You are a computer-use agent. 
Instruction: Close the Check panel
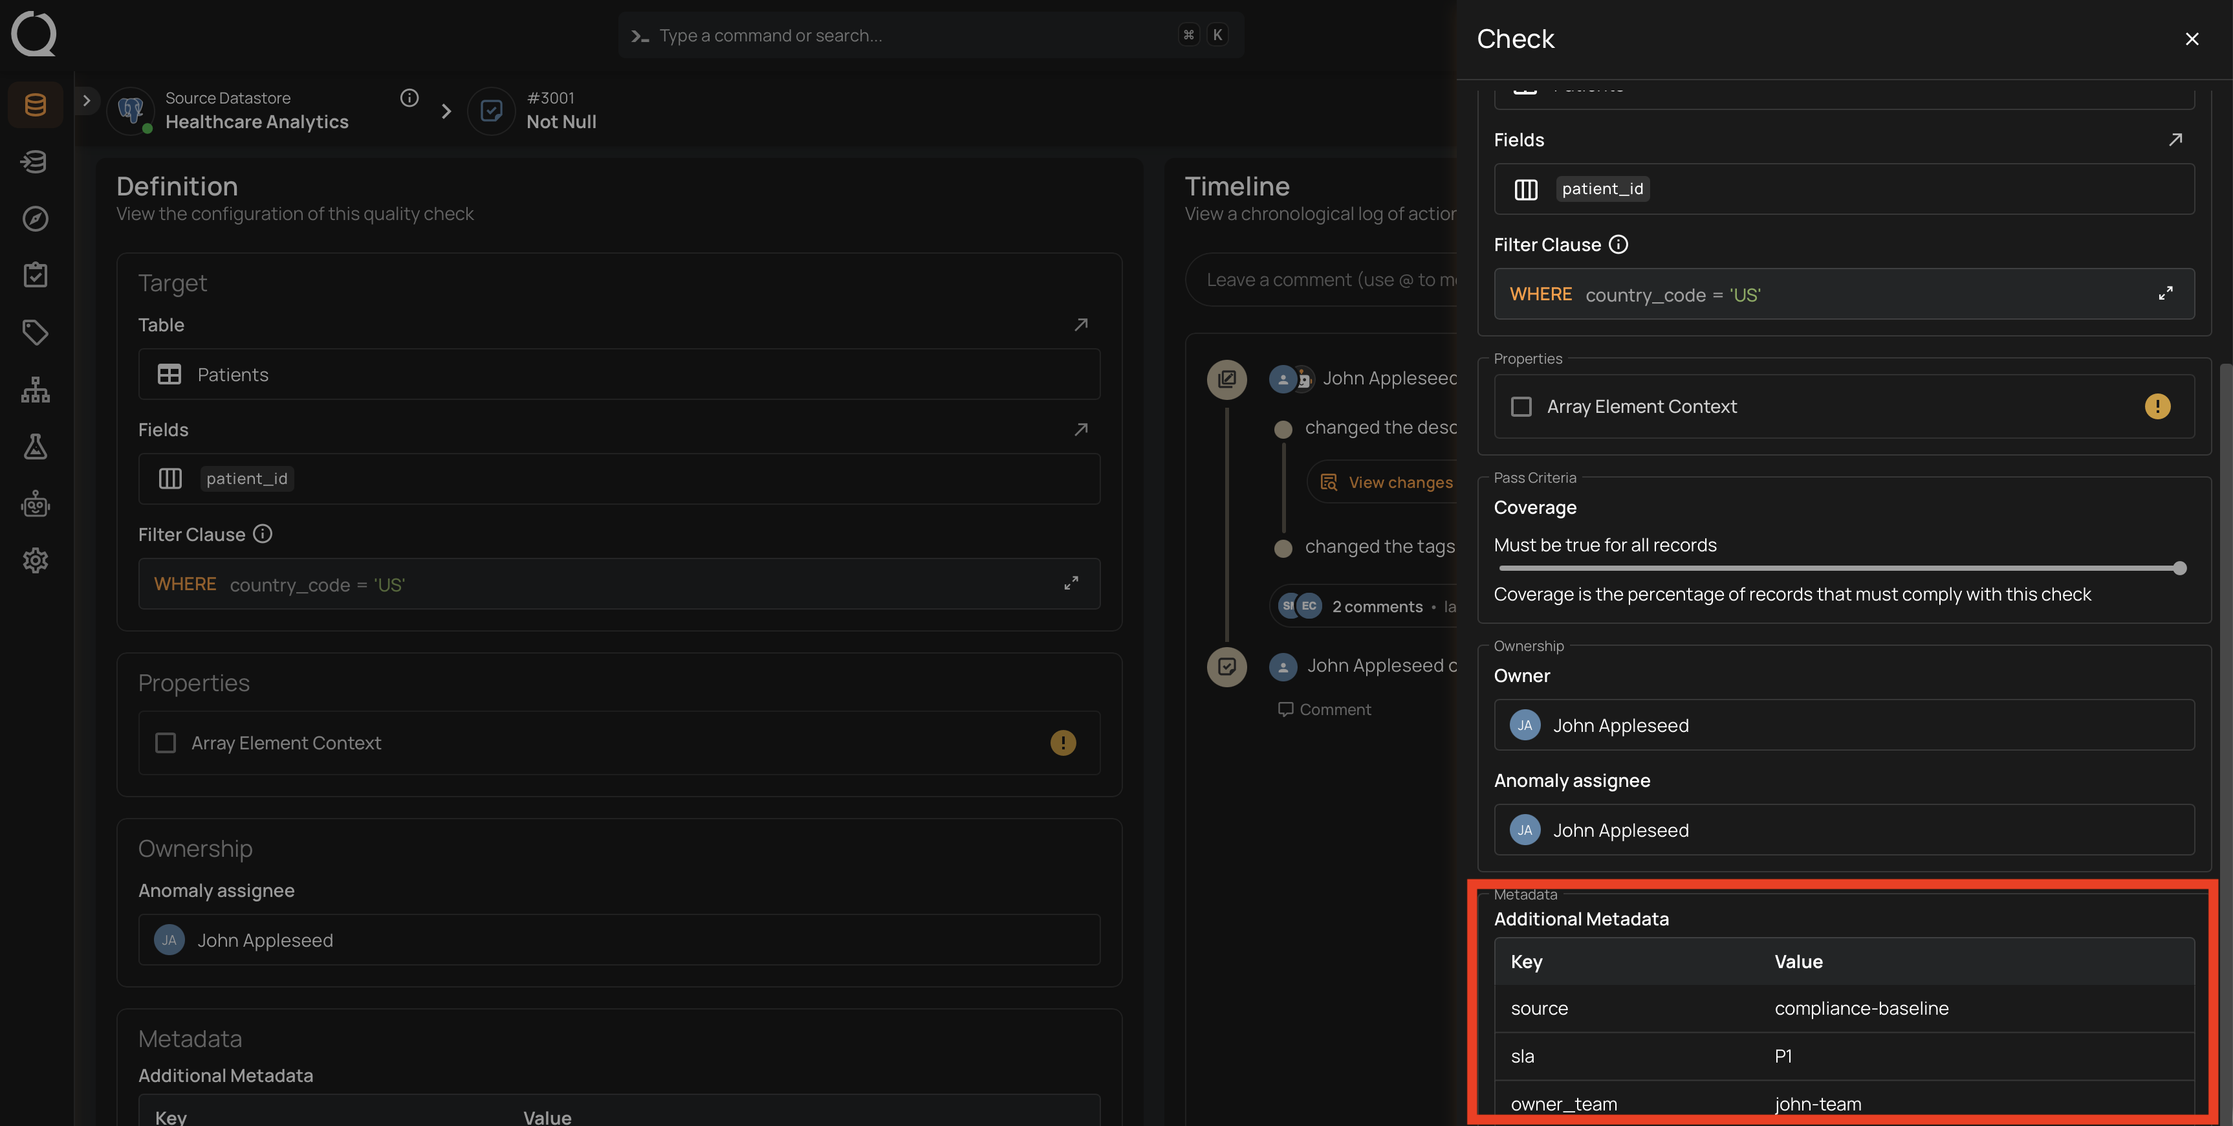coord(2192,39)
